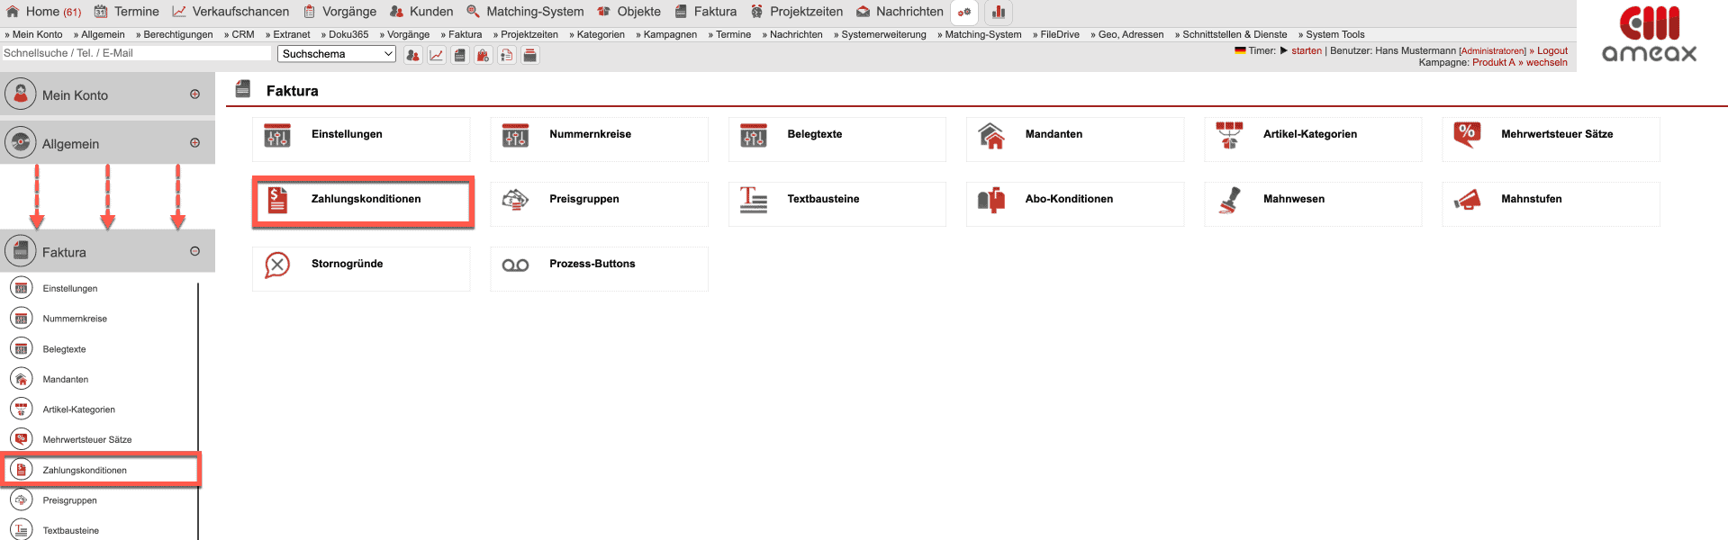This screenshot has height=540, width=1728.
Task: Open the Mahnwesen stamp icon
Action: 1229,200
